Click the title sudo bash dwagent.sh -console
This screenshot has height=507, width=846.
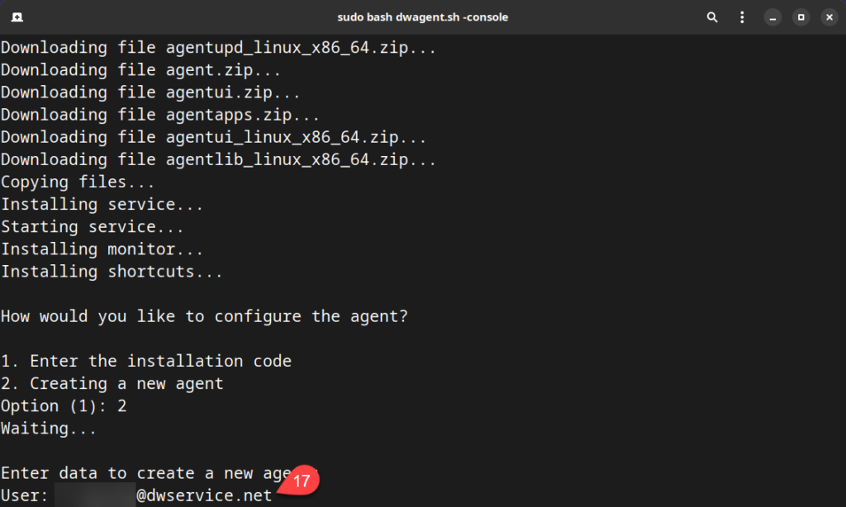(x=423, y=17)
